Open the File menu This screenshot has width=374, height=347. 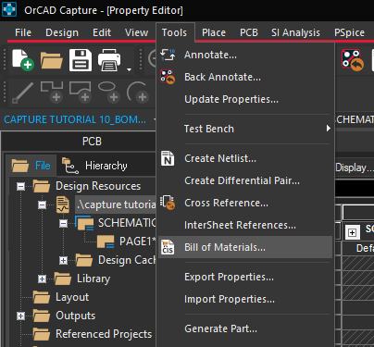coord(23,32)
